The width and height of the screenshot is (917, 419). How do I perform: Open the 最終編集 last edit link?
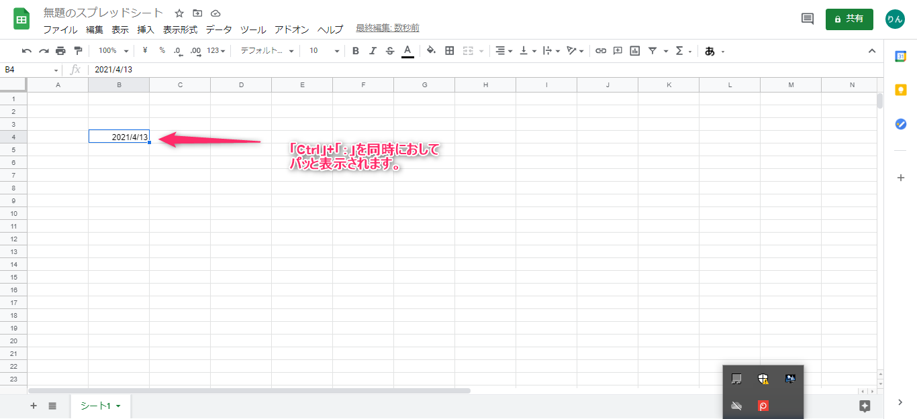pos(387,28)
